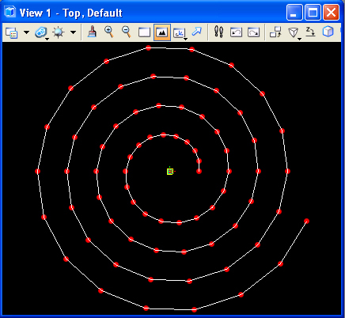This screenshot has height=318, width=345.
Task: Open the View 1 window system menu icon
Action: click(x=9, y=12)
